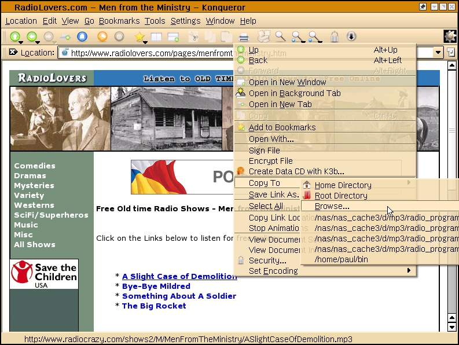
Task: Choose Open in New Tab
Action: click(325, 104)
